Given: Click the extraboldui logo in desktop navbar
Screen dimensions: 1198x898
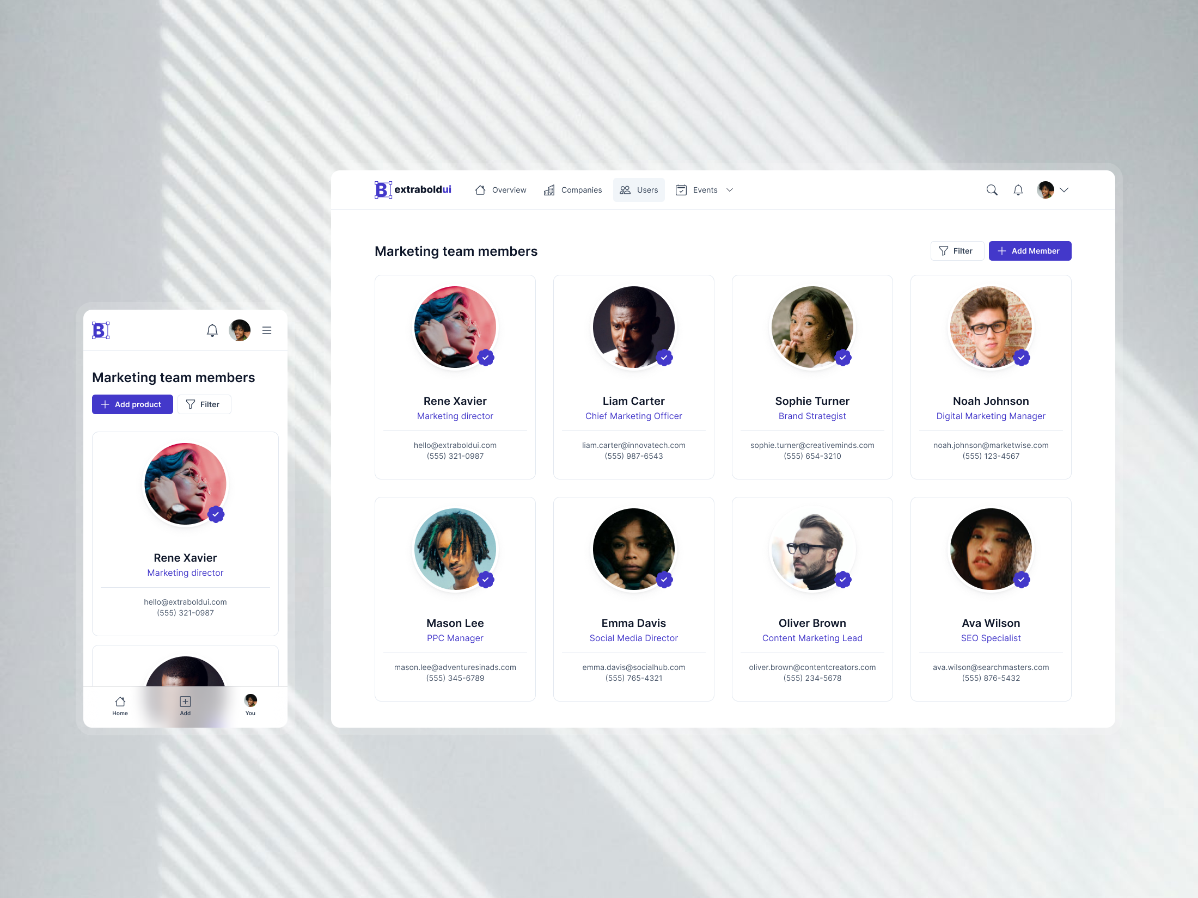Looking at the screenshot, I should (x=413, y=189).
